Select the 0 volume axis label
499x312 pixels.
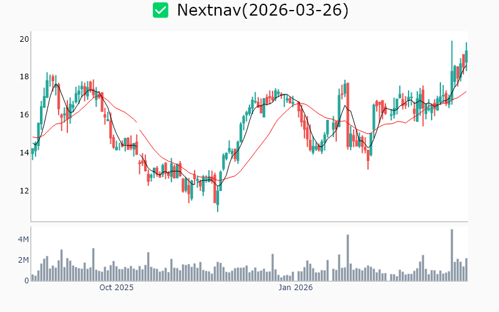[x=27, y=281]
